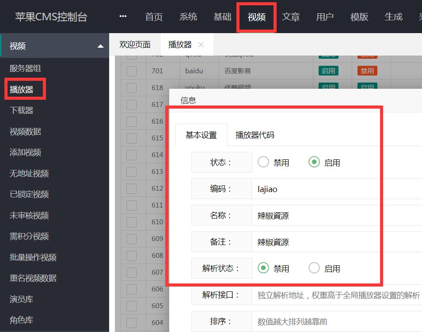
Task: Set 状态 to 启用
Action: coord(314,162)
